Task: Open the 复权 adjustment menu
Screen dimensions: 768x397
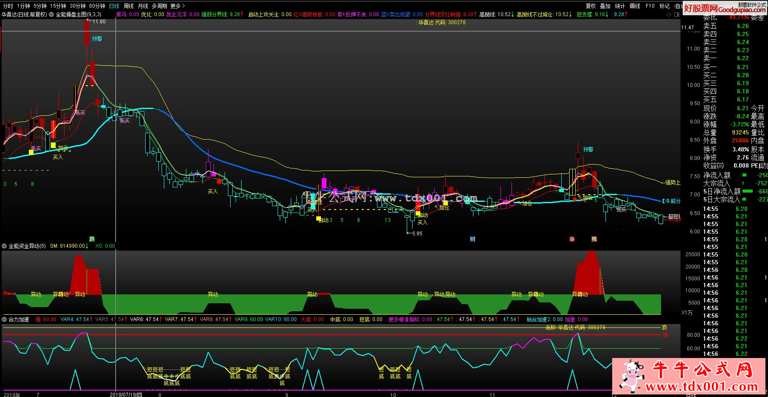Action: [x=591, y=6]
